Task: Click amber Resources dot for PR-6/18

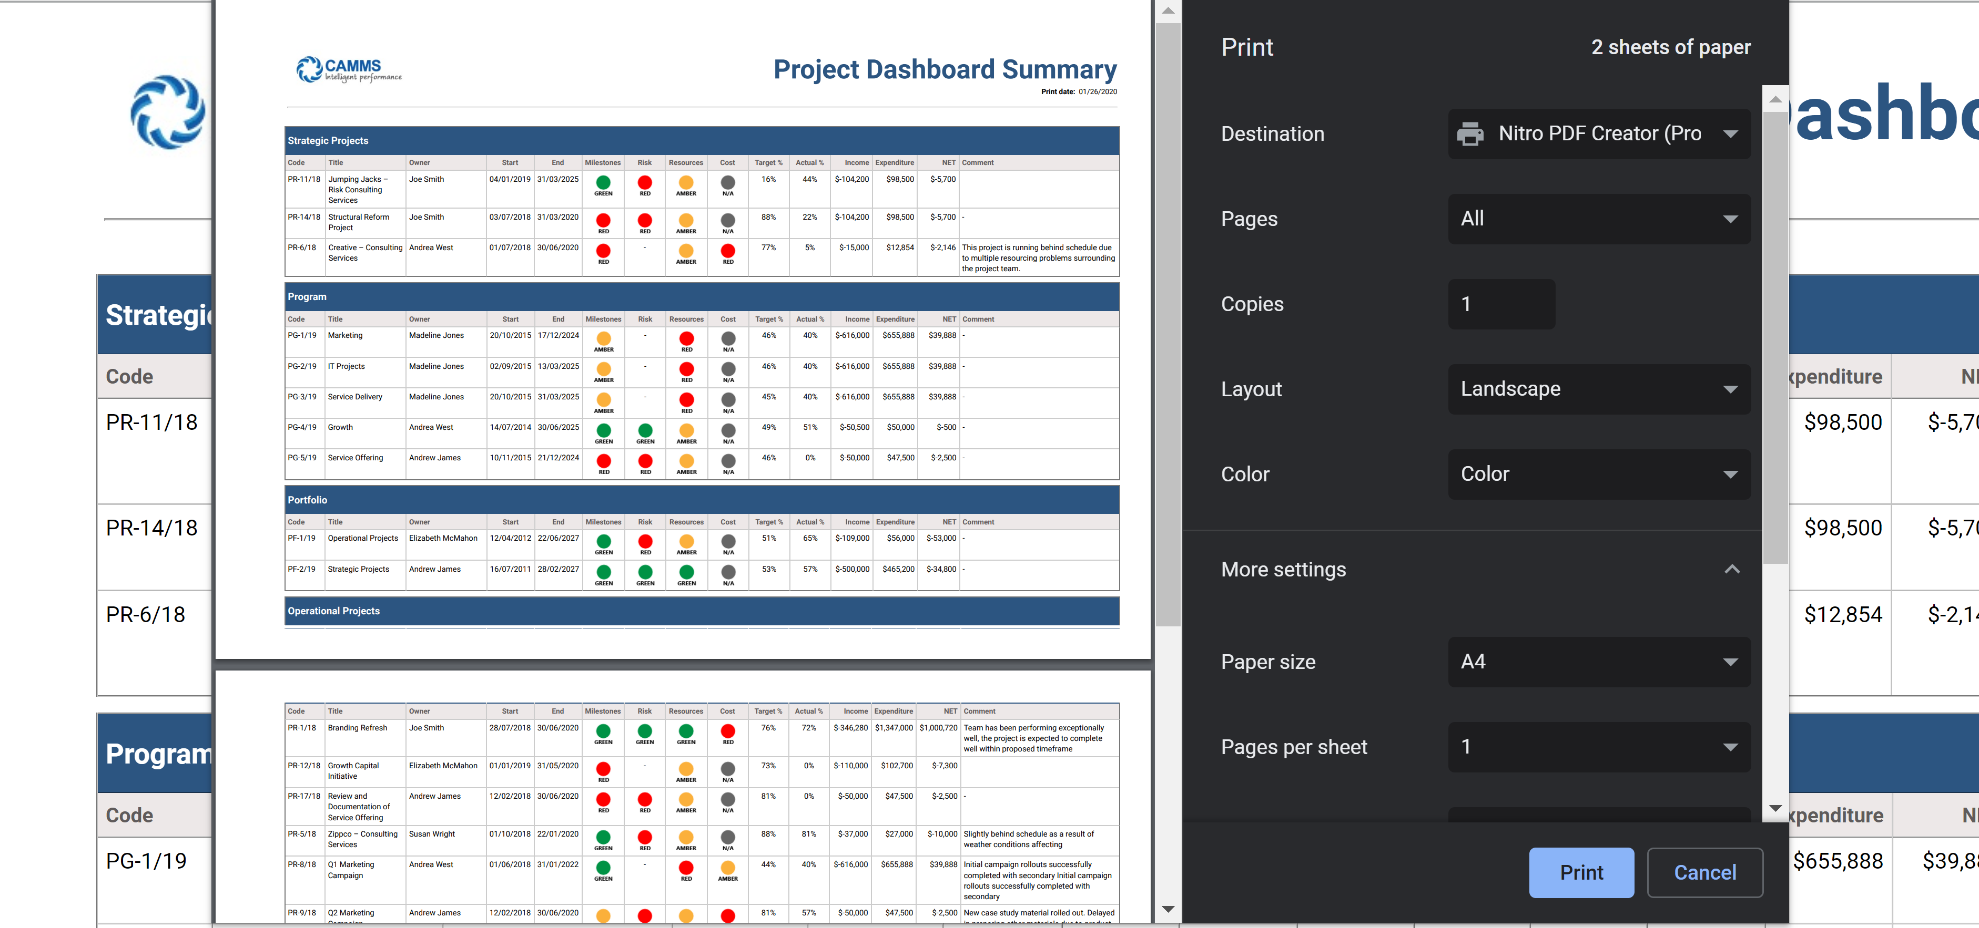Action: pos(686,251)
